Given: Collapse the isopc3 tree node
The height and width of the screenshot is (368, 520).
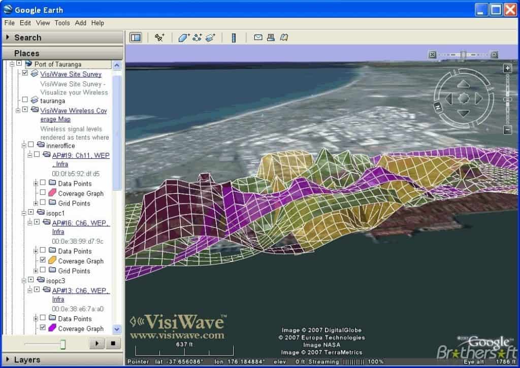Looking at the screenshot, I should (x=24, y=281).
